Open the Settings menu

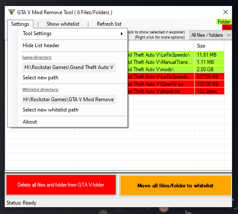click(20, 24)
